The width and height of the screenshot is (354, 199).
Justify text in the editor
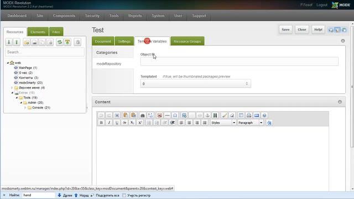tap(205, 123)
